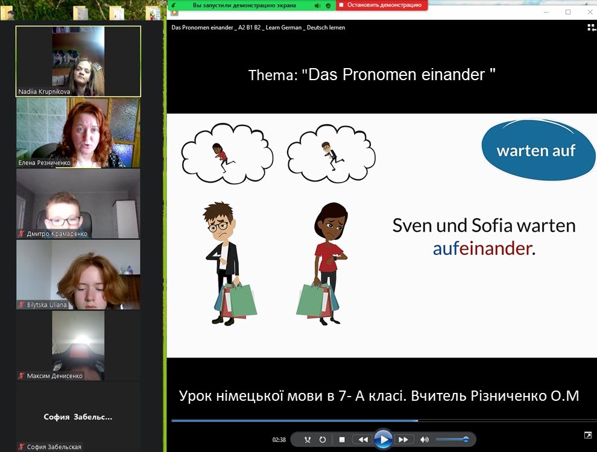Select Nadiia Krupnikova's video thumbnail

(78, 61)
